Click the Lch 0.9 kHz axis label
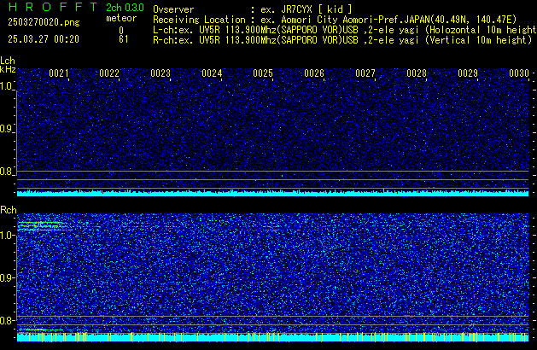 pos(6,129)
